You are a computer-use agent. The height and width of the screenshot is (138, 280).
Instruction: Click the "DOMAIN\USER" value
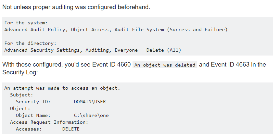[x=90, y=102]
